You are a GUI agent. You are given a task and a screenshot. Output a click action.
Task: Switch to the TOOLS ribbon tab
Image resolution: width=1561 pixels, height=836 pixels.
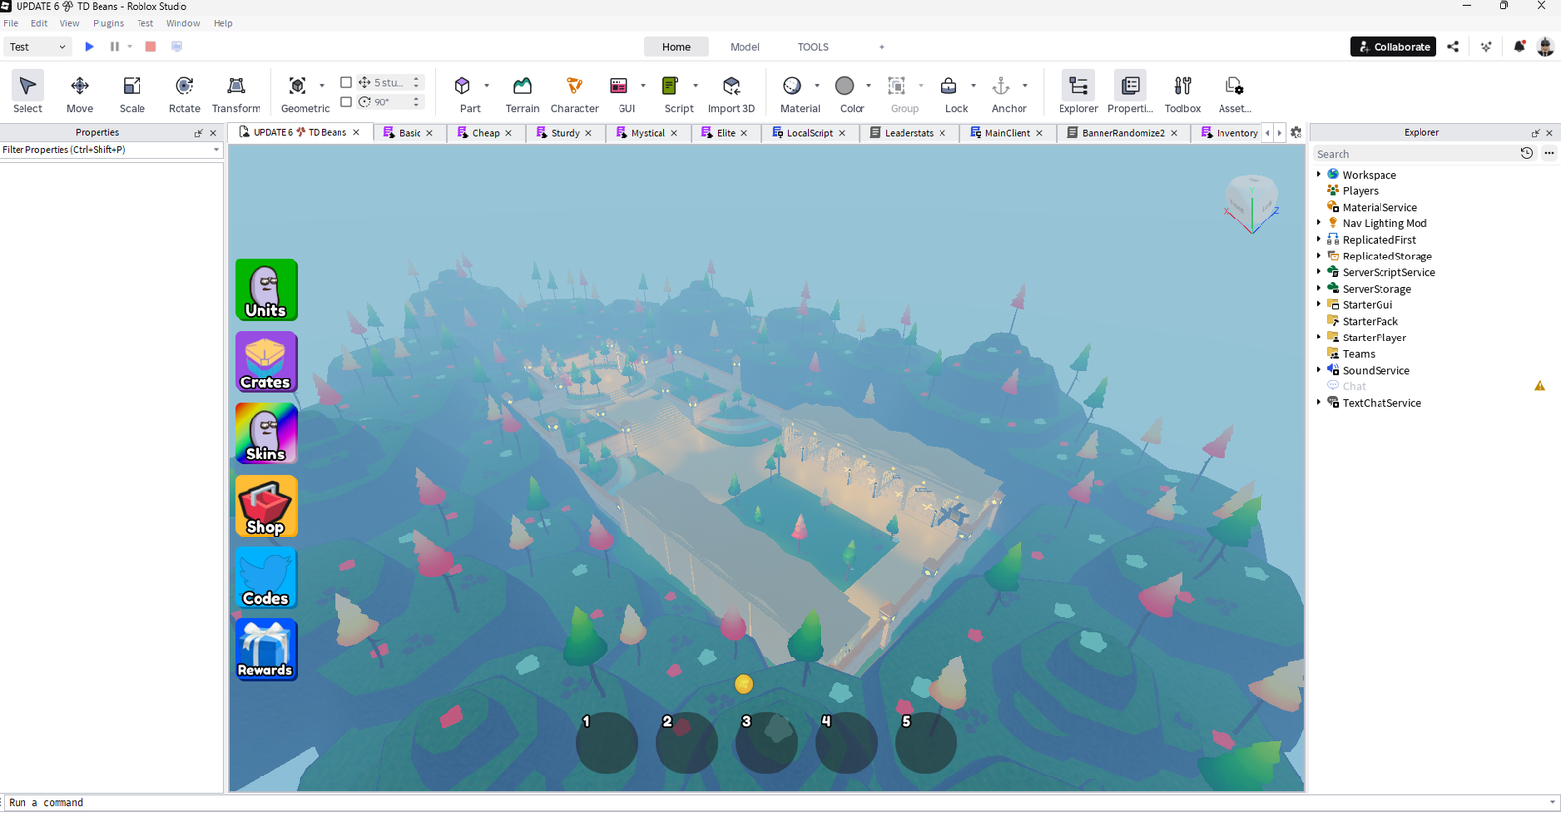pos(813,47)
